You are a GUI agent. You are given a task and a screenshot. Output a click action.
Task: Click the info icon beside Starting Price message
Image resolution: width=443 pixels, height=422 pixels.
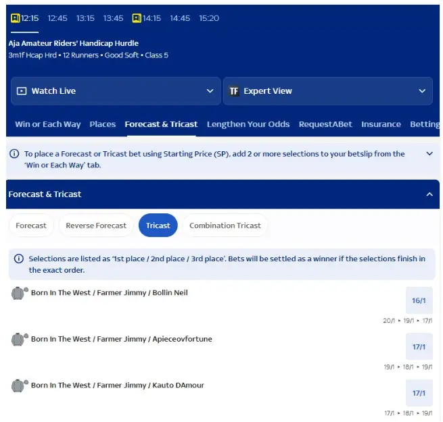click(14, 154)
